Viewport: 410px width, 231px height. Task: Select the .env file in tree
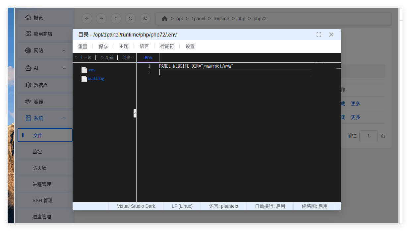(91, 70)
